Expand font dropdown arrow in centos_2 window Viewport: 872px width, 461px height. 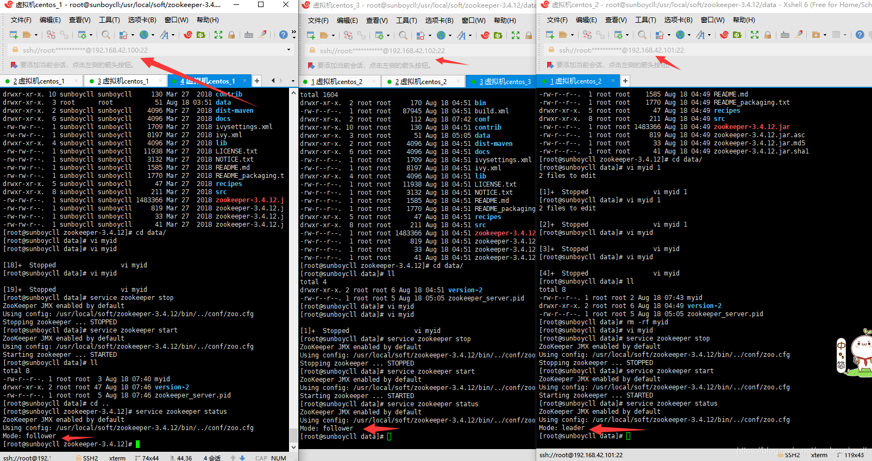tap(710, 35)
